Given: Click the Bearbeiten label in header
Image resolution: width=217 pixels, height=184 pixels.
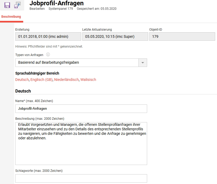Looking at the screenshot, I should [x=37, y=9].
